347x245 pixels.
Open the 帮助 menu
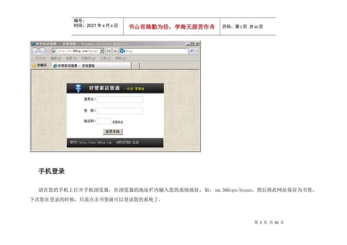pos(121,58)
